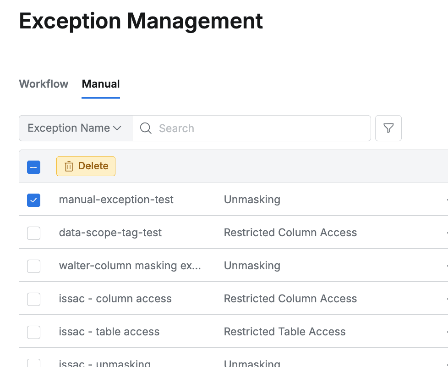Click the magnifying glass search icon
This screenshot has width=448, height=367.
[x=146, y=128]
